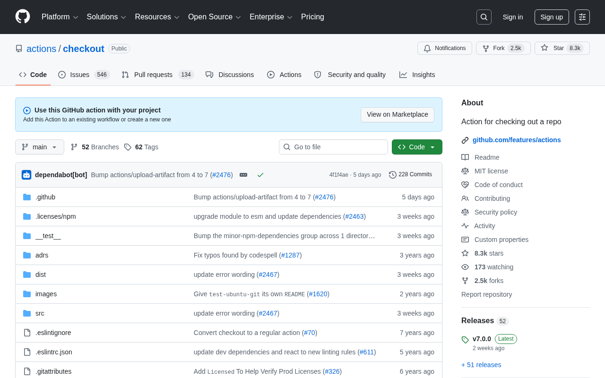Click the .gitattributes file icon
The image size is (605, 378).
(x=27, y=371)
